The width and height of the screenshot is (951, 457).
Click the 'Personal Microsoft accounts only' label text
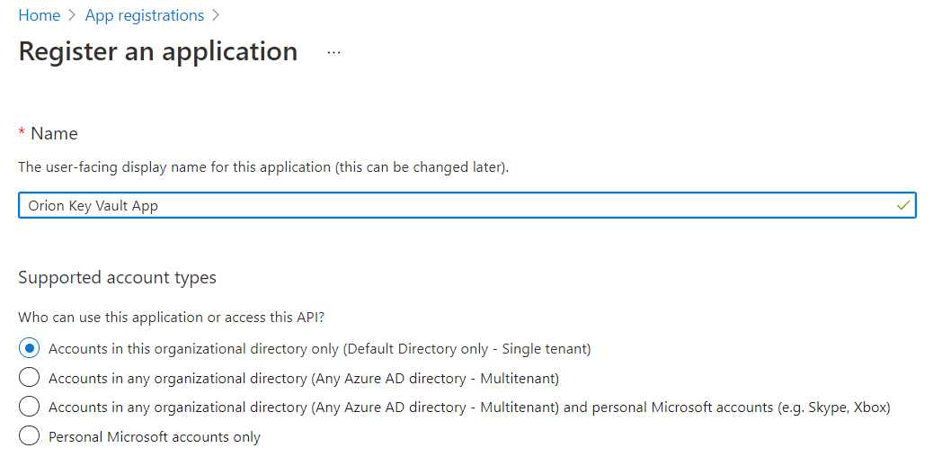(155, 437)
